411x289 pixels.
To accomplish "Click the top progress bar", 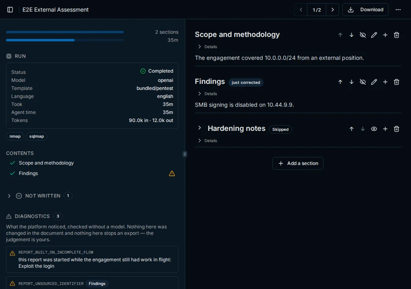I will pyautogui.click(x=65, y=32).
